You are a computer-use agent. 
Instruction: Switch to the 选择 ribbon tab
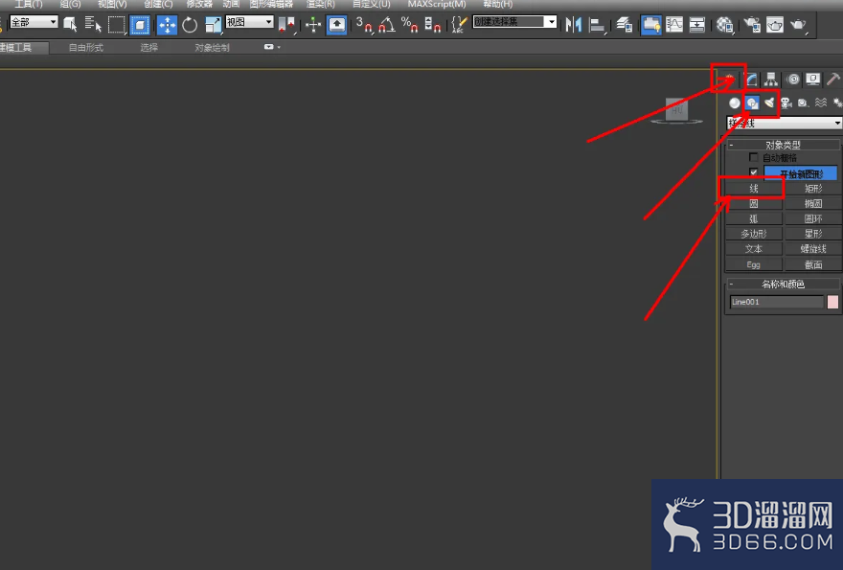click(148, 48)
